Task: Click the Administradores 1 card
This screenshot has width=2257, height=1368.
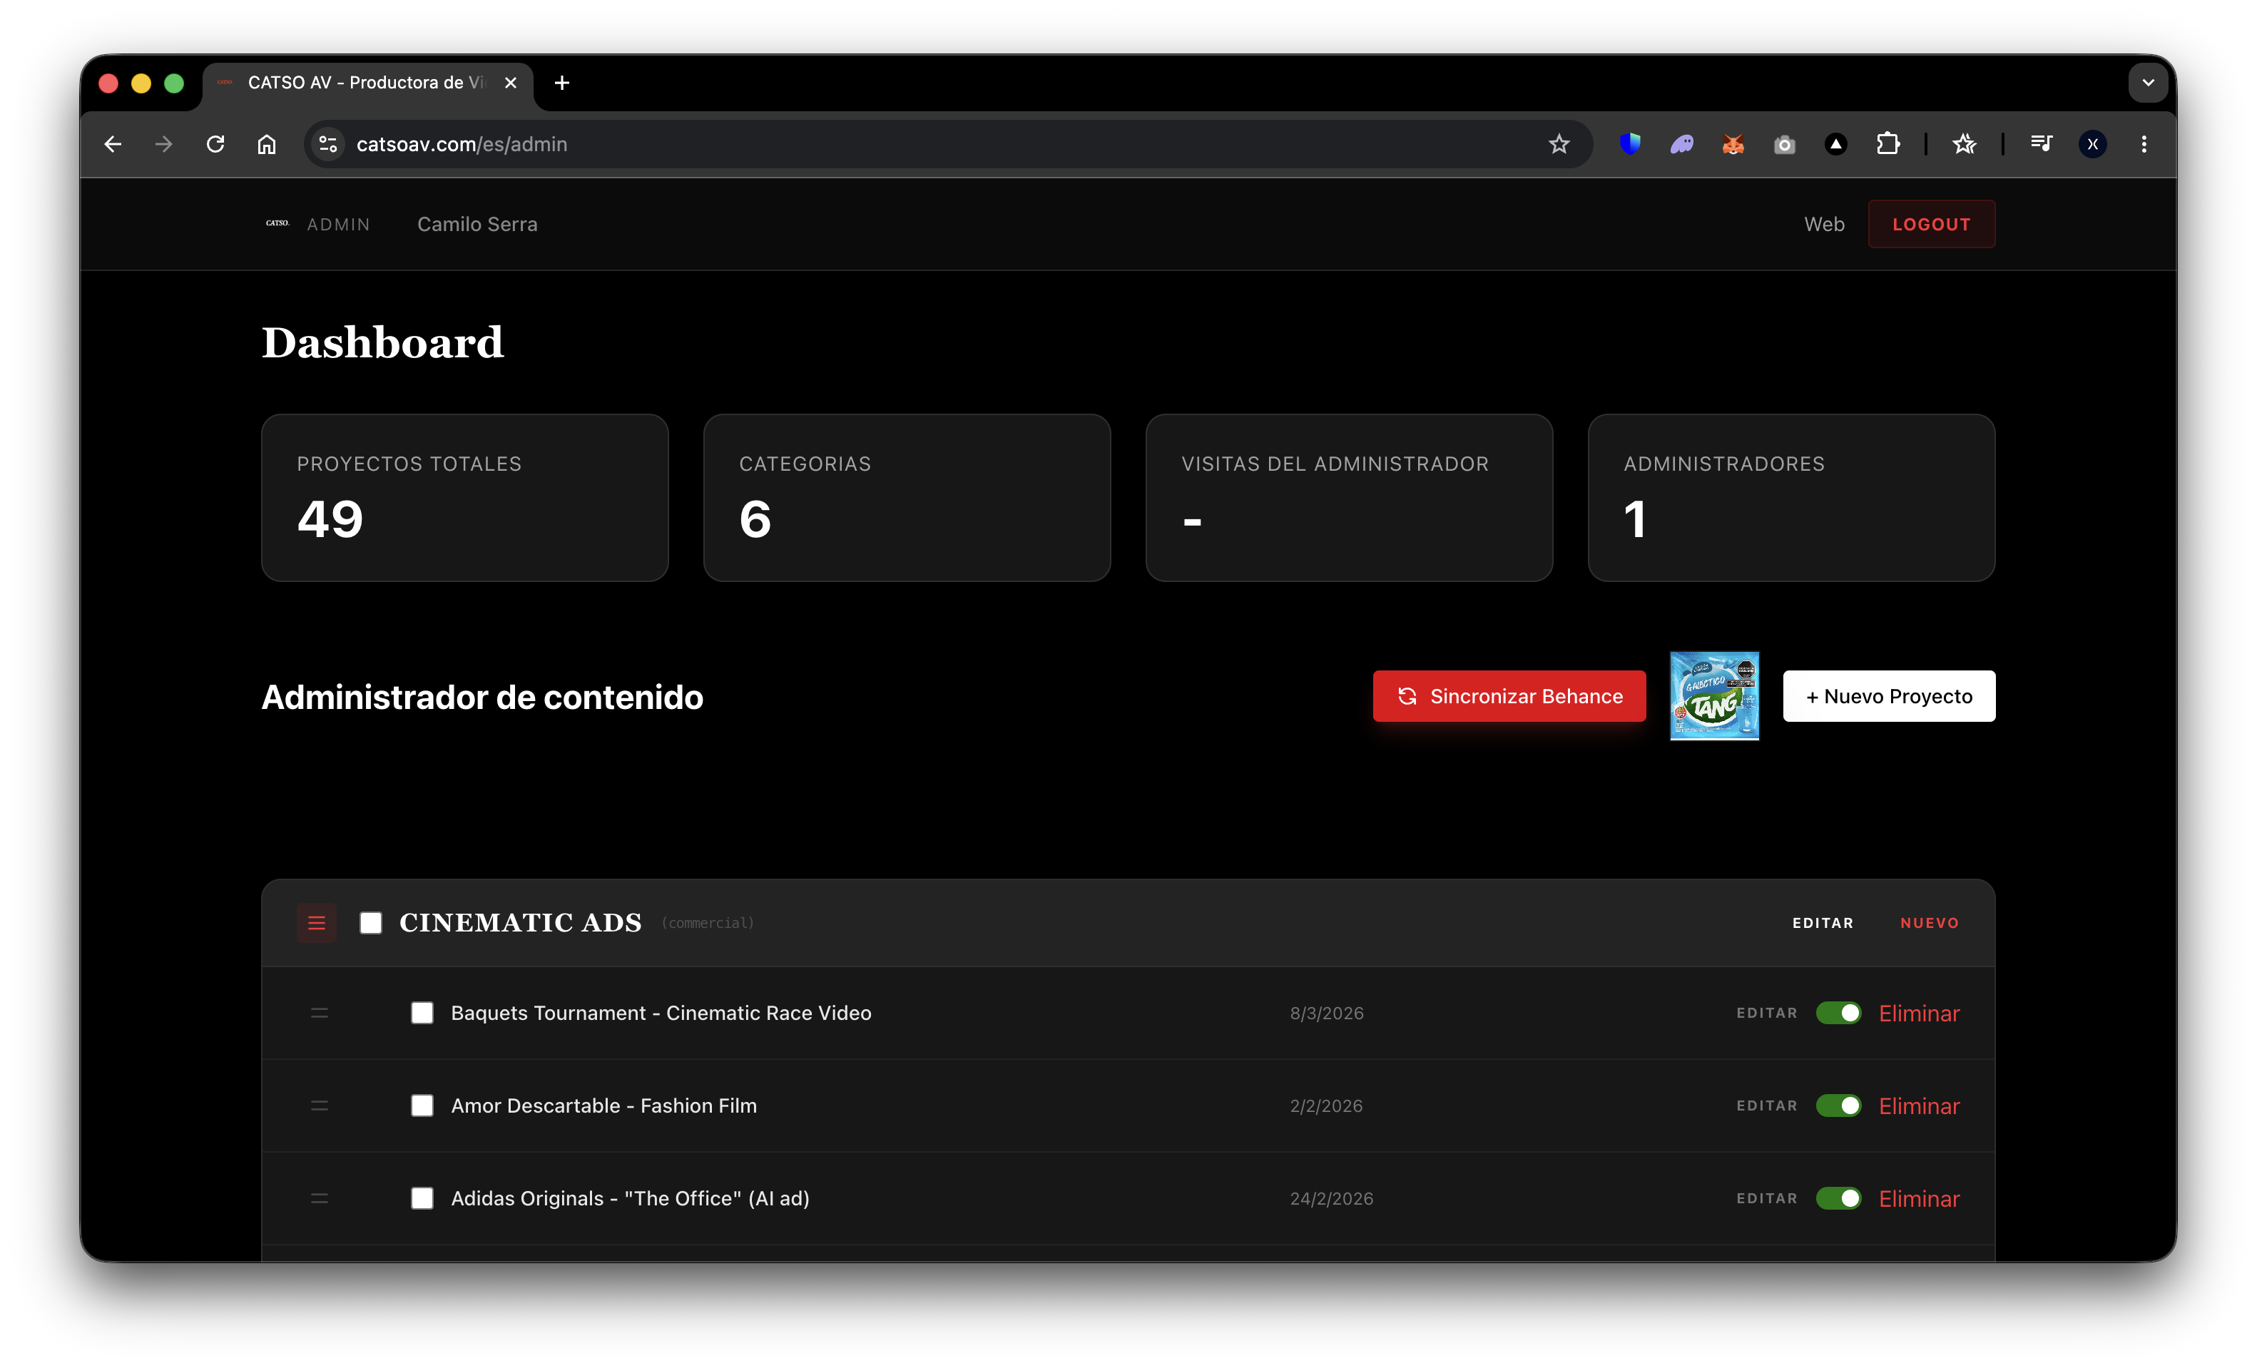Action: pyautogui.click(x=1790, y=497)
